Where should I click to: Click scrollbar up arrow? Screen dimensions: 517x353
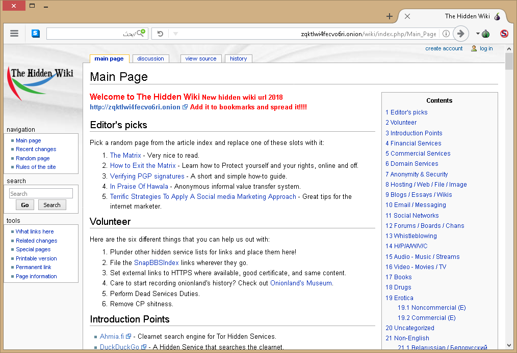(509, 49)
